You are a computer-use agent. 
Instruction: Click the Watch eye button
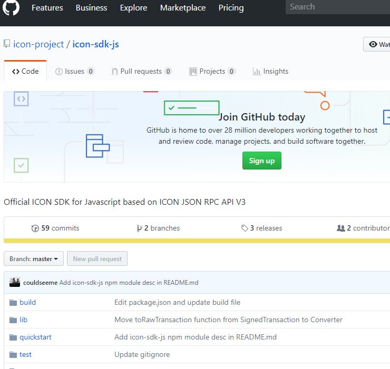(x=377, y=44)
